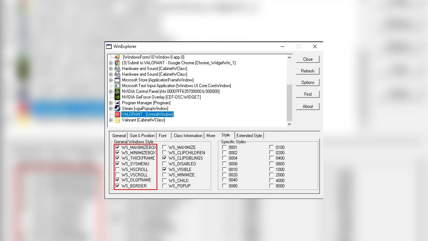
Task: Click the Microsoft Store window icon
Action: tap(117, 80)
